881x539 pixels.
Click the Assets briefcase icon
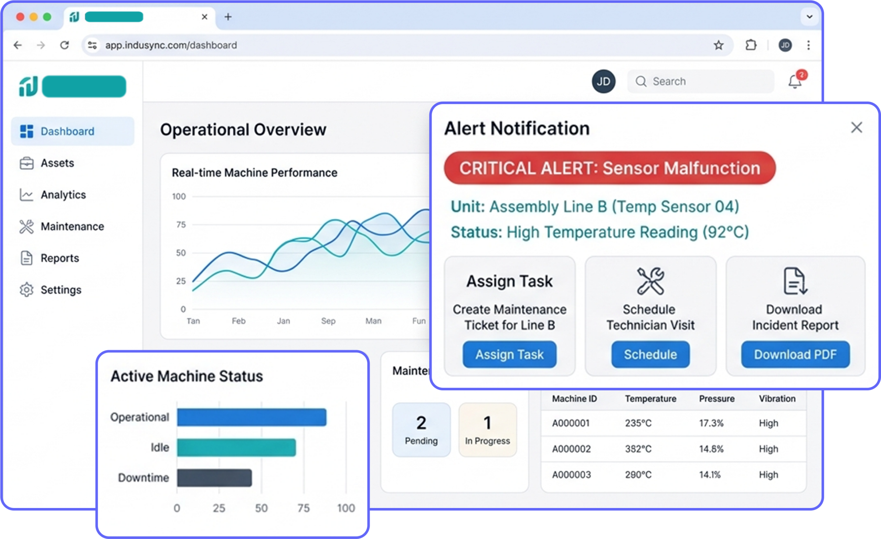pos(26,163)
